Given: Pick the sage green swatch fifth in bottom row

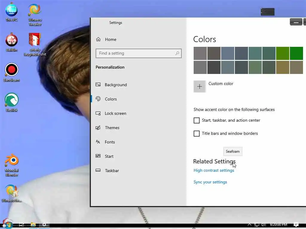Looking at the screenshot, I should 255,67.
